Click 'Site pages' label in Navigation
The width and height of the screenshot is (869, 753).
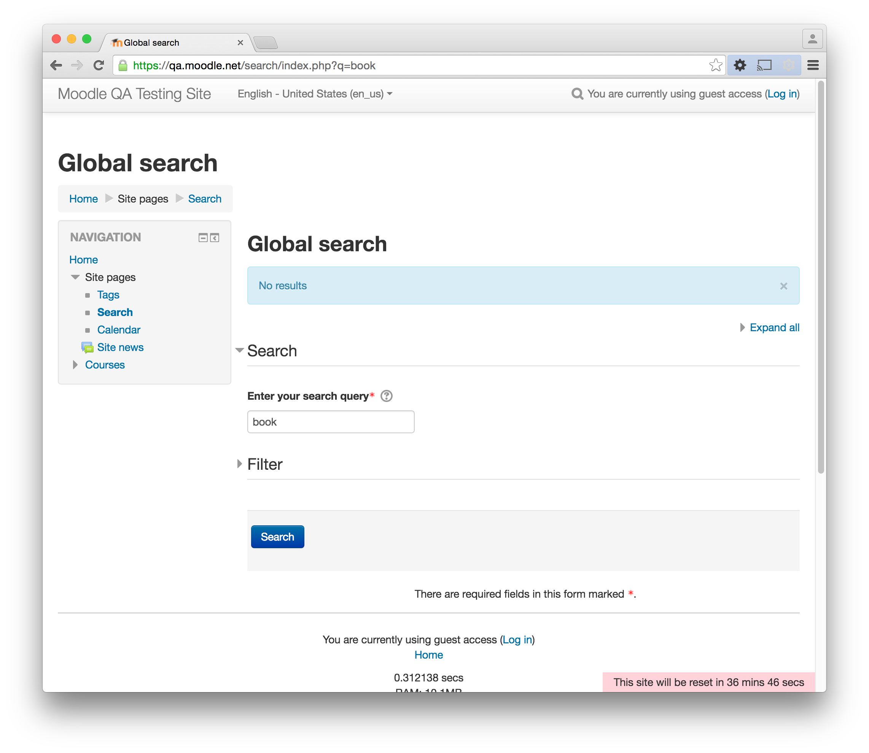(110, 278)
